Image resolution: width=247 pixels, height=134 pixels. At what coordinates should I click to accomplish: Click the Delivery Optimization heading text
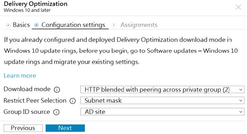(x=36, y=4)
